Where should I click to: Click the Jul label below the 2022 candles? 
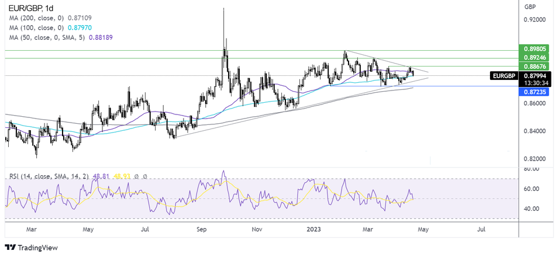[x=145, y=229]
